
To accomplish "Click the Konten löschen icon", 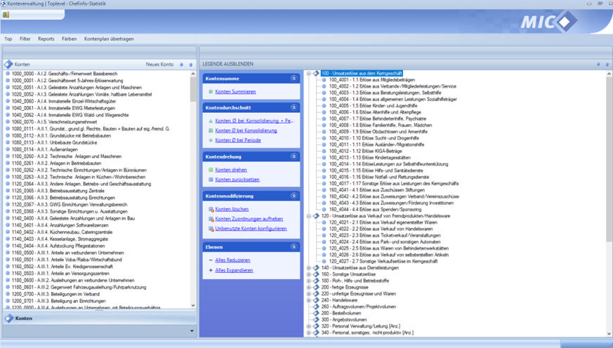I will (x=210, y=209).
